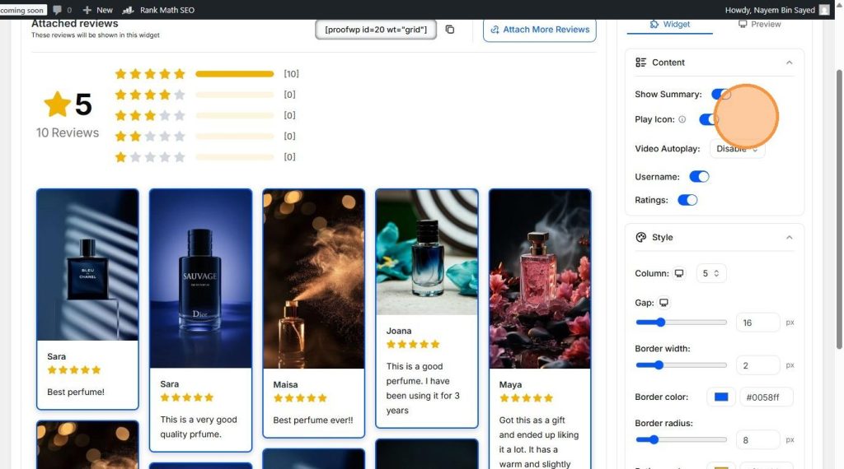Switch to the Preview tab
The height and width of the screenshot is (469, 844).
tap(759, 24)
